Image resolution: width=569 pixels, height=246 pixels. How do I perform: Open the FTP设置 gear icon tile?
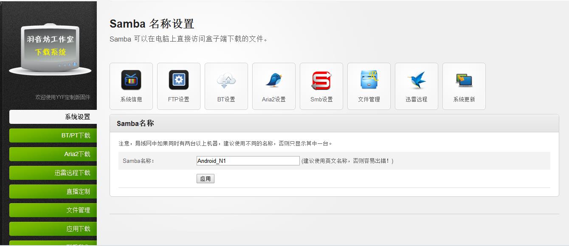click(x=179, y=87)
